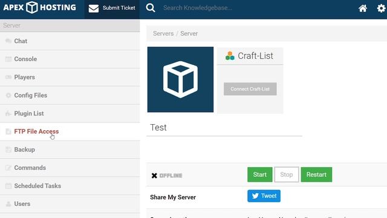Image resolution: width=387 pixels, height=218 pixels.
Task: Click the Players gamepad icon
Action: coord(8,77)
